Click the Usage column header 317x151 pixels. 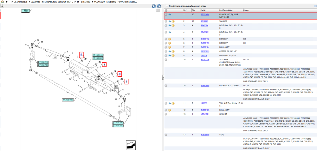pos(280,10)
